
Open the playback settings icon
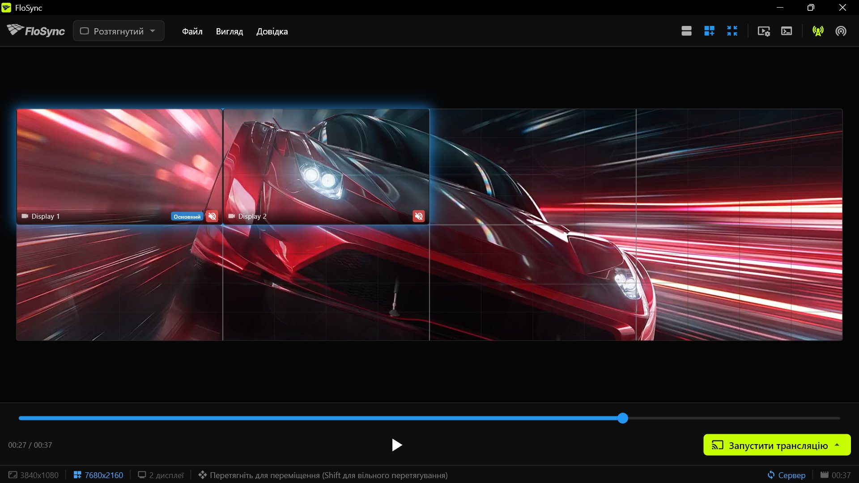click(x=764, y=31)
